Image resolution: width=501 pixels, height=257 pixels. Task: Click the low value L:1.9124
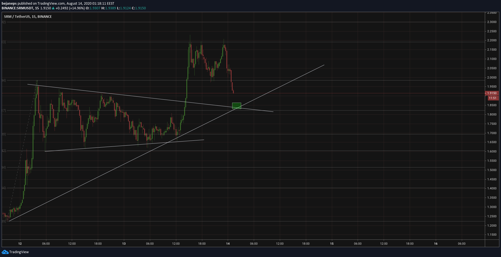click(124, 8)
